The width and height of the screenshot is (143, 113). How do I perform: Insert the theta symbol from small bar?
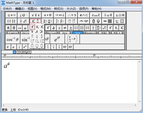point(14,28)
